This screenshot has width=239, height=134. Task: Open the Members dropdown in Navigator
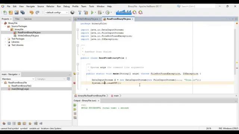(18, 79)
